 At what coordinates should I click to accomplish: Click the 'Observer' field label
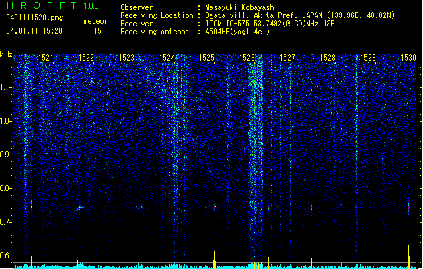click(x=137, y=7)
